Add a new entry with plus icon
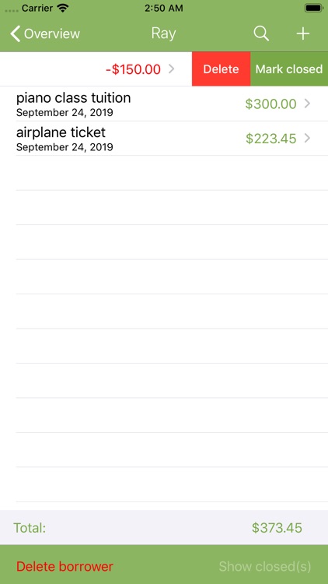 click(302, 33)
